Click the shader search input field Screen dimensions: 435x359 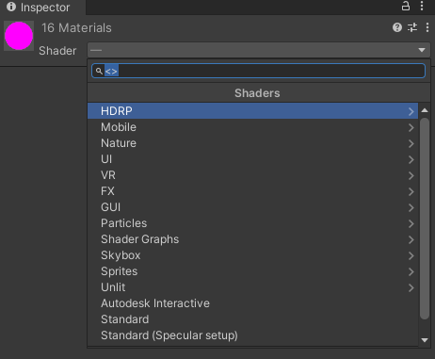(x=258, y=71)
